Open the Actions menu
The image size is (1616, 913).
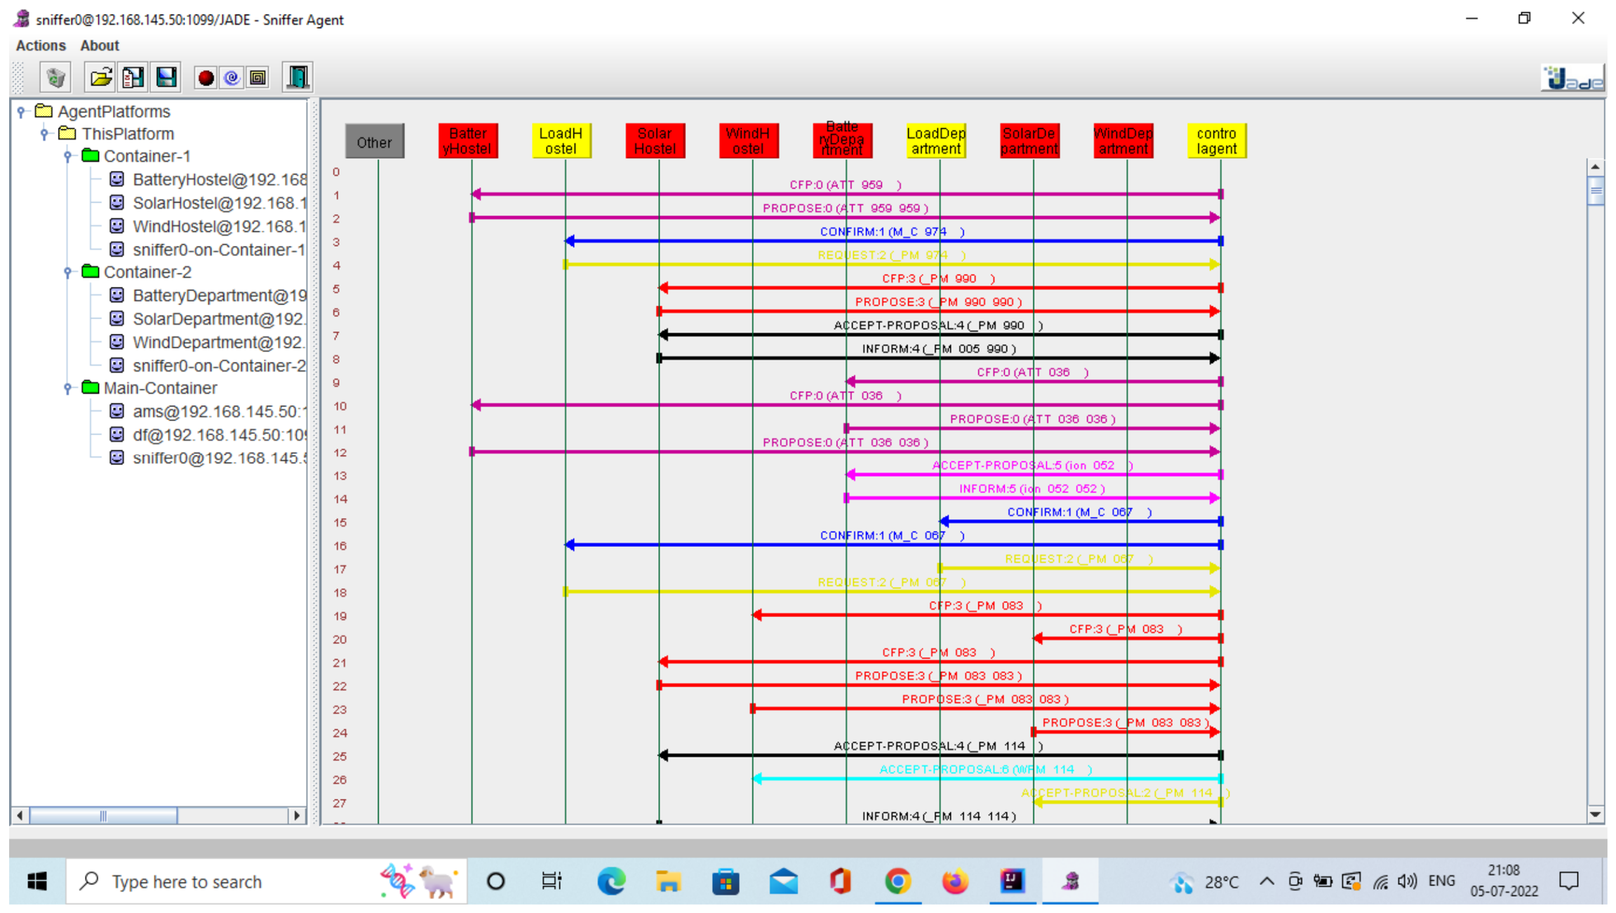point(41,46)
